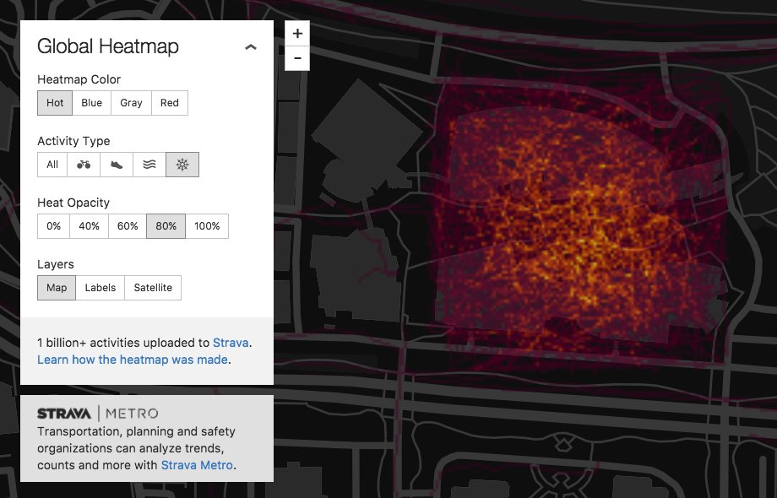This screenshot has width=777, height=498.
Task: Open the Strava link
Action: point(231,343)
